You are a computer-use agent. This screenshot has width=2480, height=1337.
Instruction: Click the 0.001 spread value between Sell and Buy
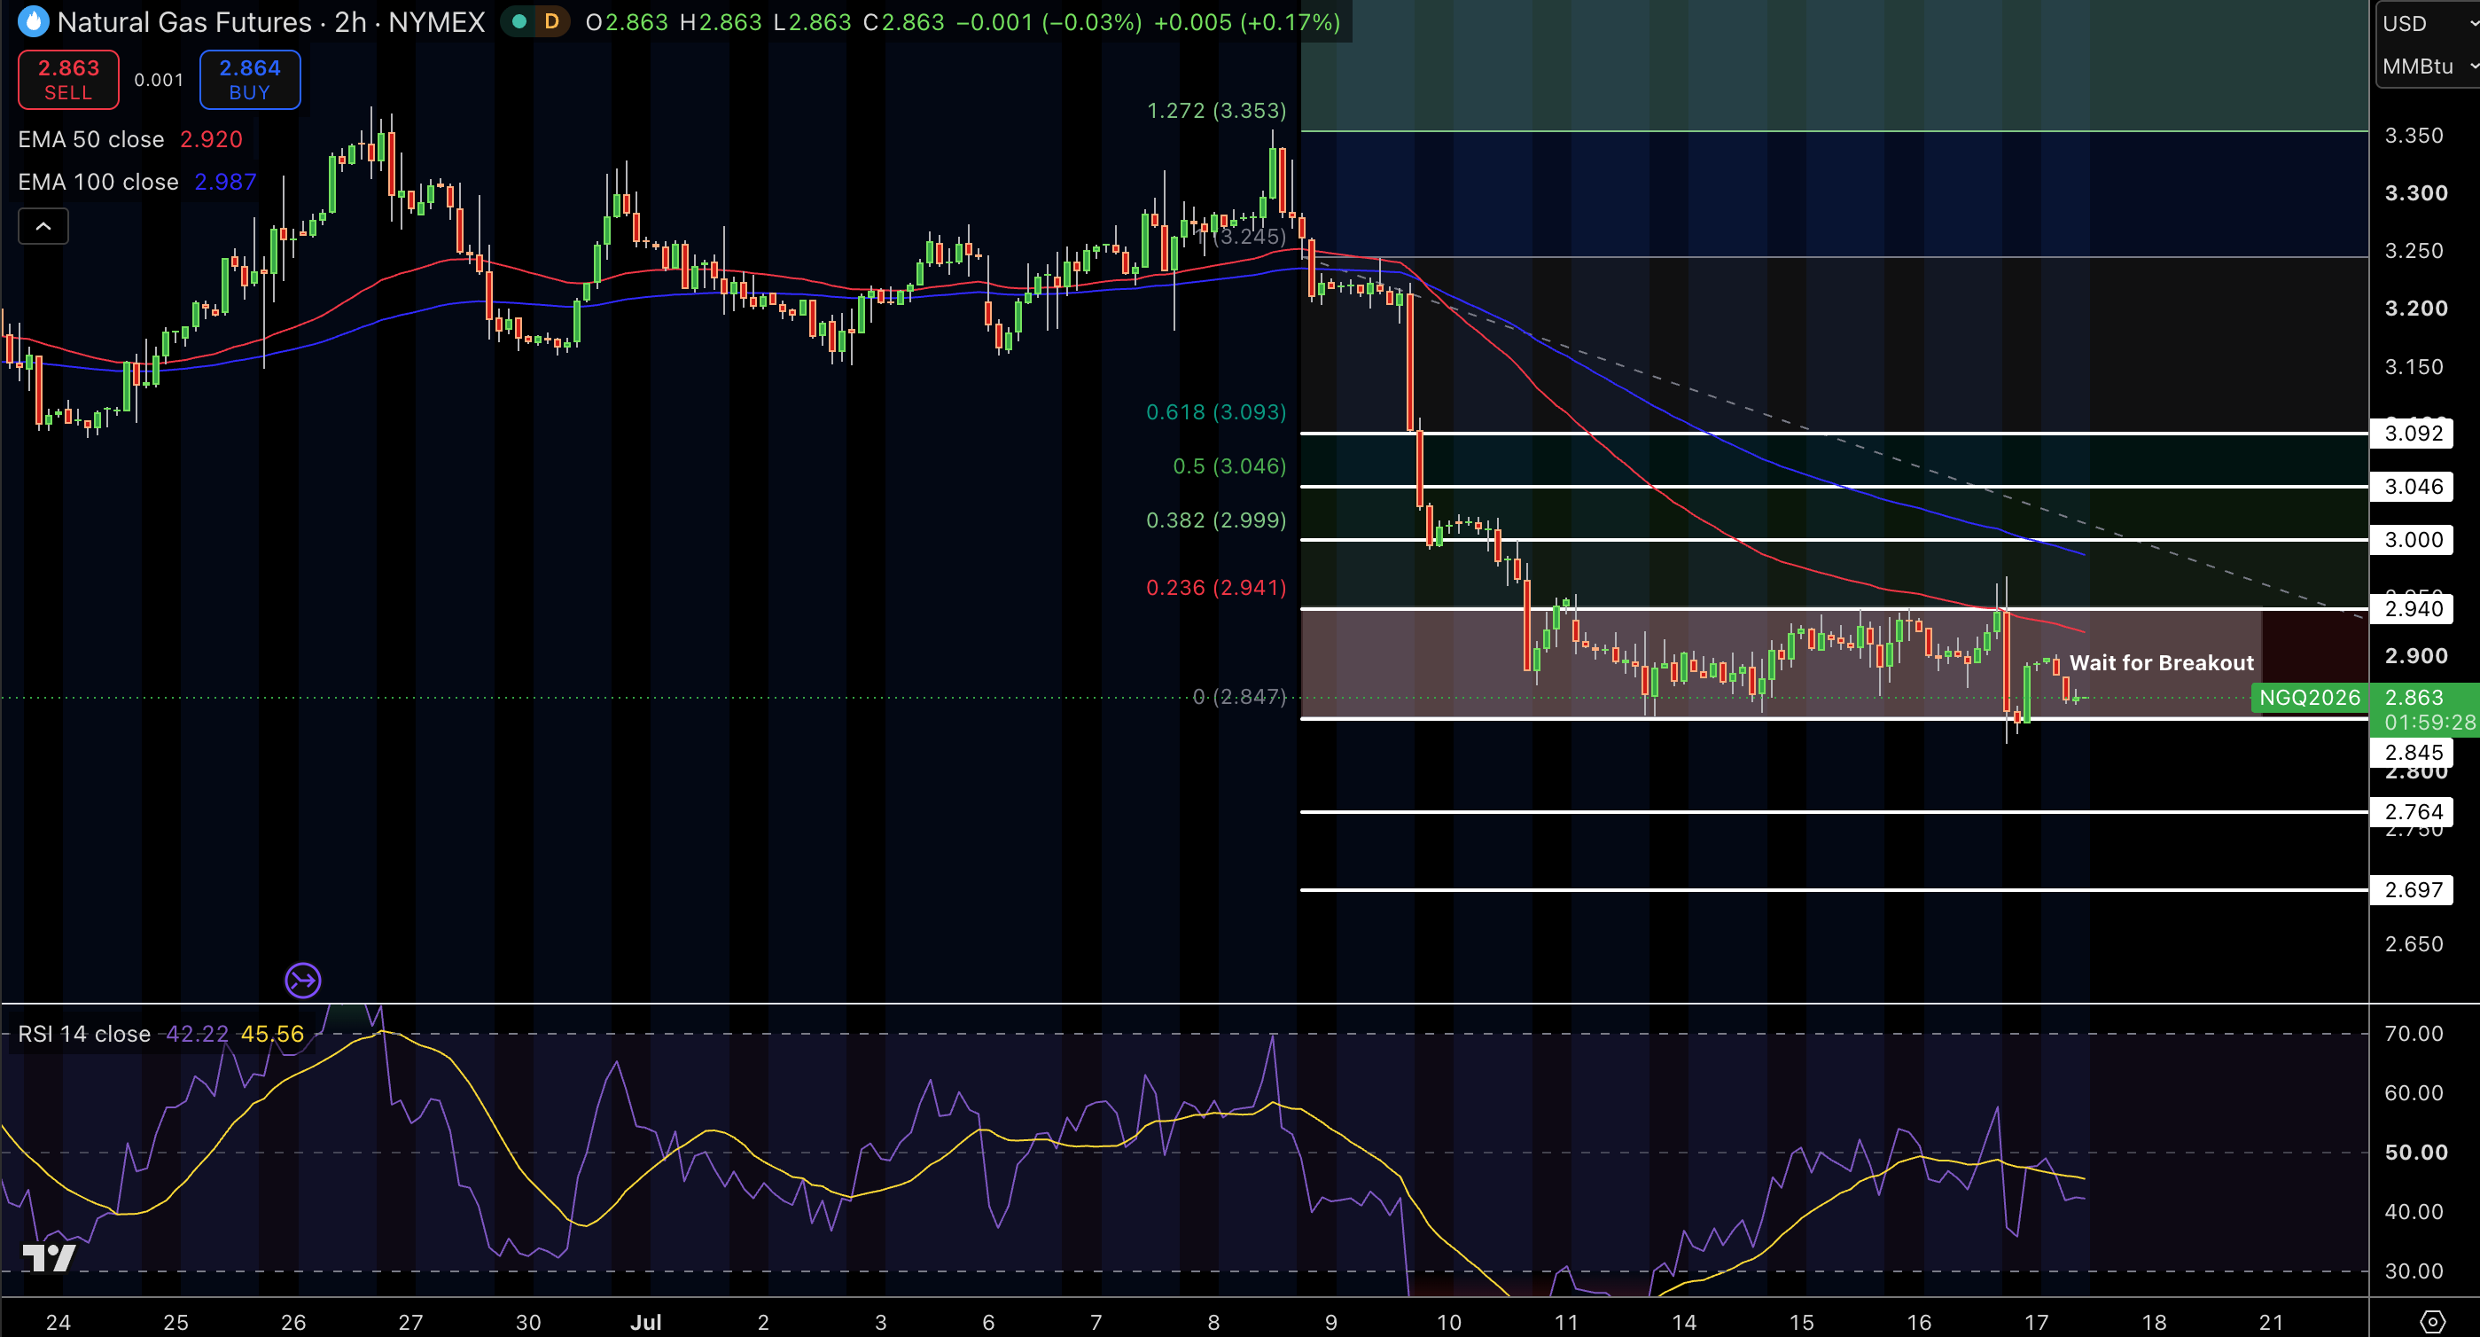pos(159,80)
